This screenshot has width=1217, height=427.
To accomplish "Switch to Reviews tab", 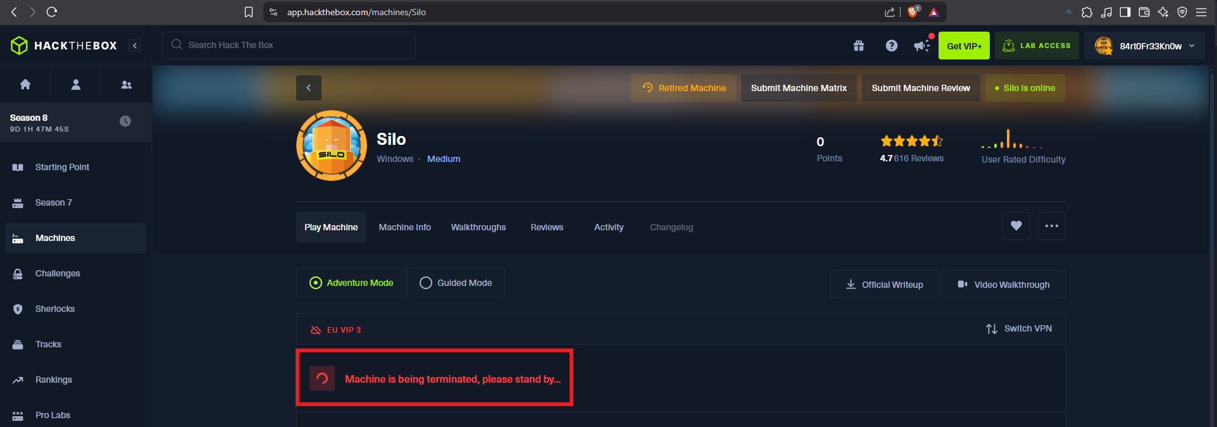I will 547,227.
